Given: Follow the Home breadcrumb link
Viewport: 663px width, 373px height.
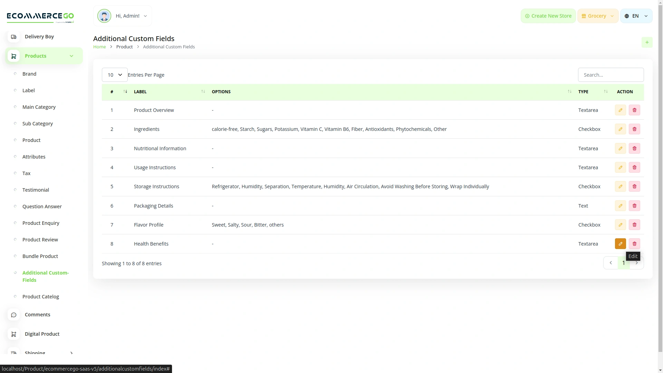Looking at the screenshot, I should click(99, 47).
